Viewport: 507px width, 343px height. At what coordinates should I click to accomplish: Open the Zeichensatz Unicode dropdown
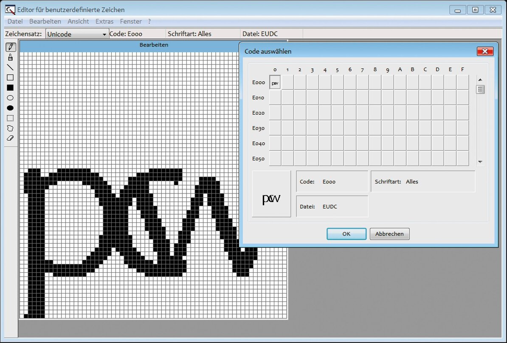77,34
